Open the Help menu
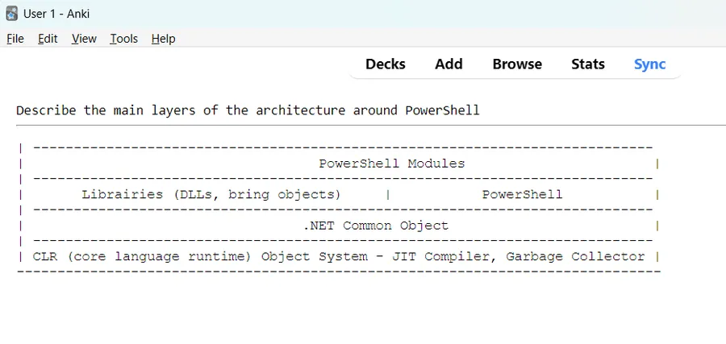 164,39
